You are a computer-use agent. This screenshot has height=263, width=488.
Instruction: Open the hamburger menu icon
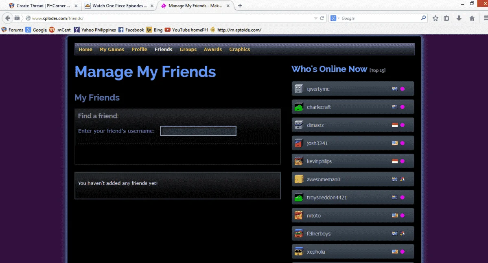[x=486, y=18]
